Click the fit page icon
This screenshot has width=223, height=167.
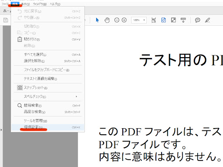pyautogui.click(x=164, y=20)
